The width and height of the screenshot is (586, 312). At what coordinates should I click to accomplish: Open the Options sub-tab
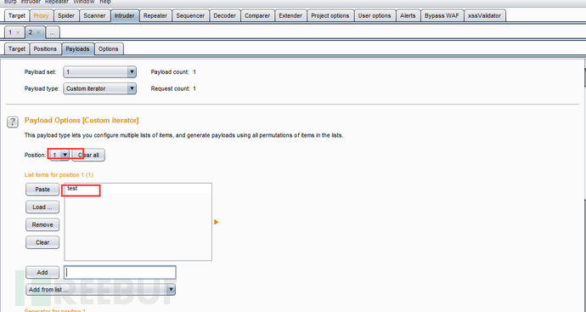tap(109, 49)
